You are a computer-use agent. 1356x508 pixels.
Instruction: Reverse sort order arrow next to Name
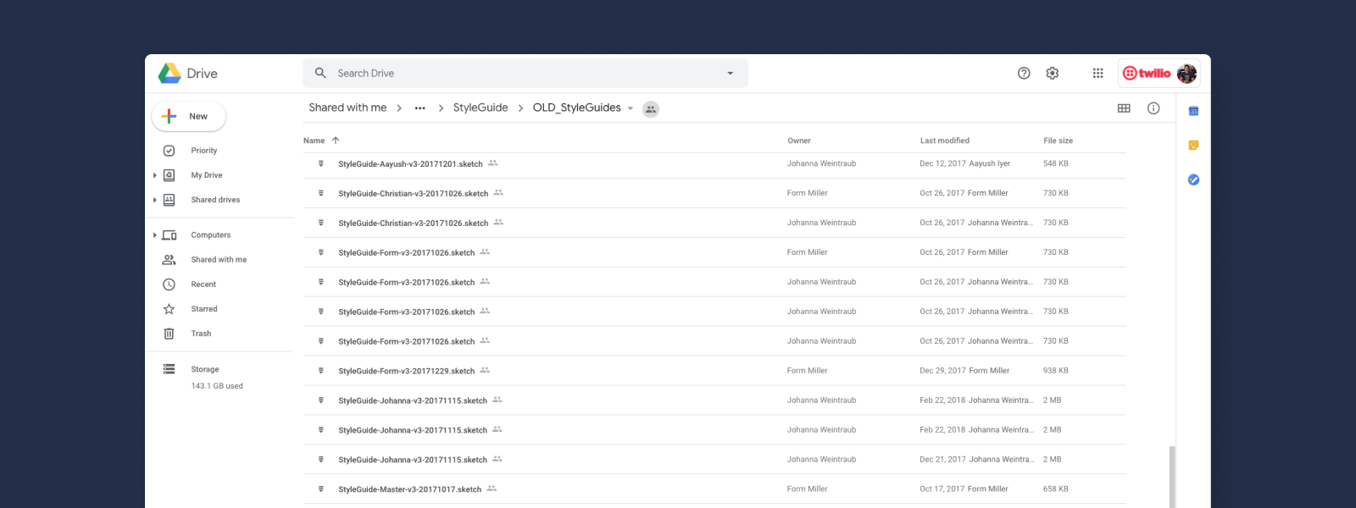tap(336, 141)
